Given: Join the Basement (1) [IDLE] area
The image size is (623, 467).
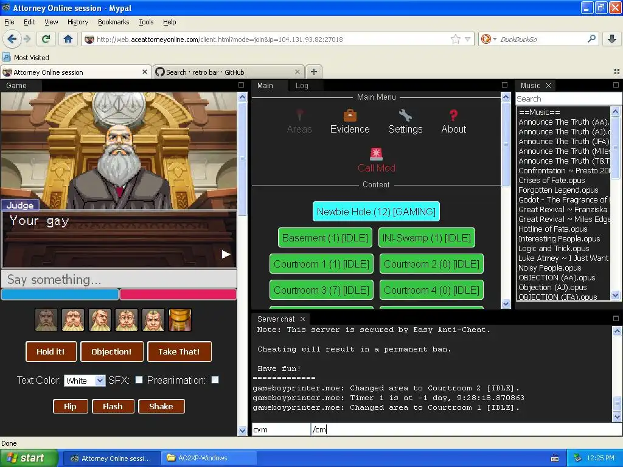Looking at the screenshot, I should [325, 238].
